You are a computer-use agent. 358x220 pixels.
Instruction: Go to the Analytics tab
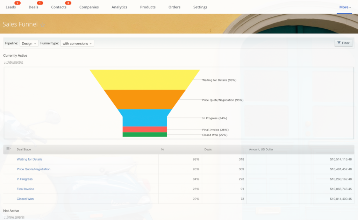(119, 7)
